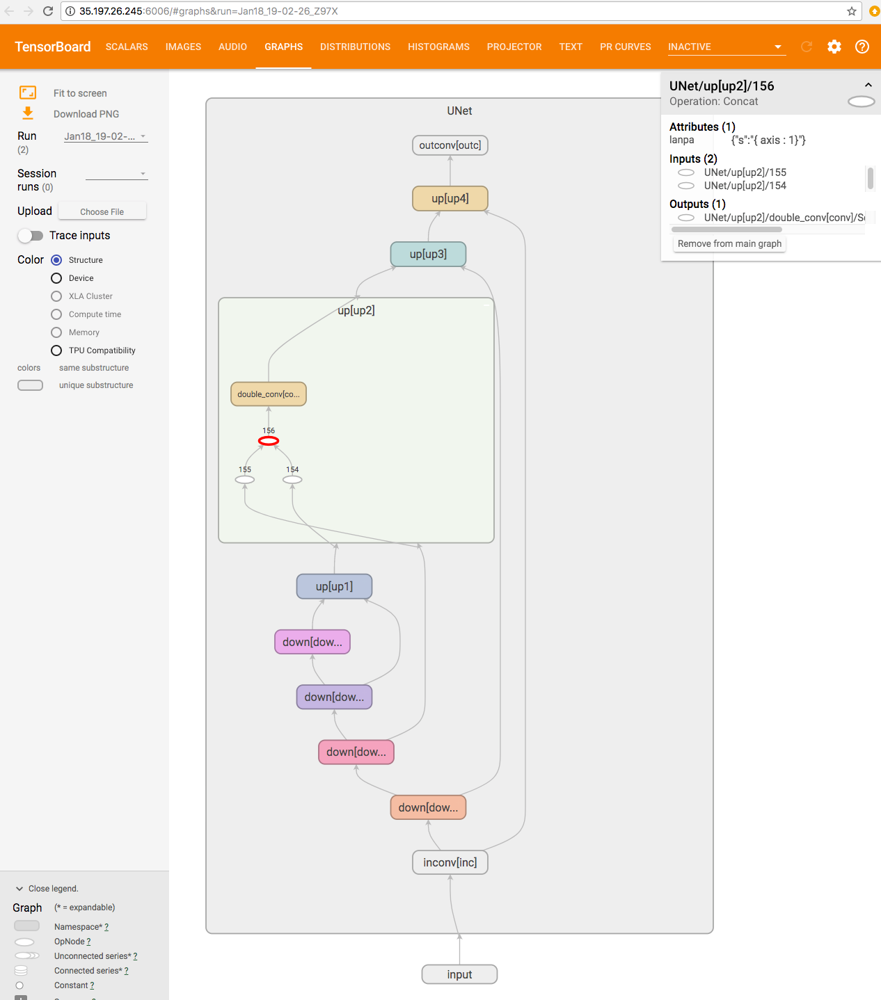881x1000 pixels.
Task: Click the unique substructure color swatch
Action: [30, 385]
